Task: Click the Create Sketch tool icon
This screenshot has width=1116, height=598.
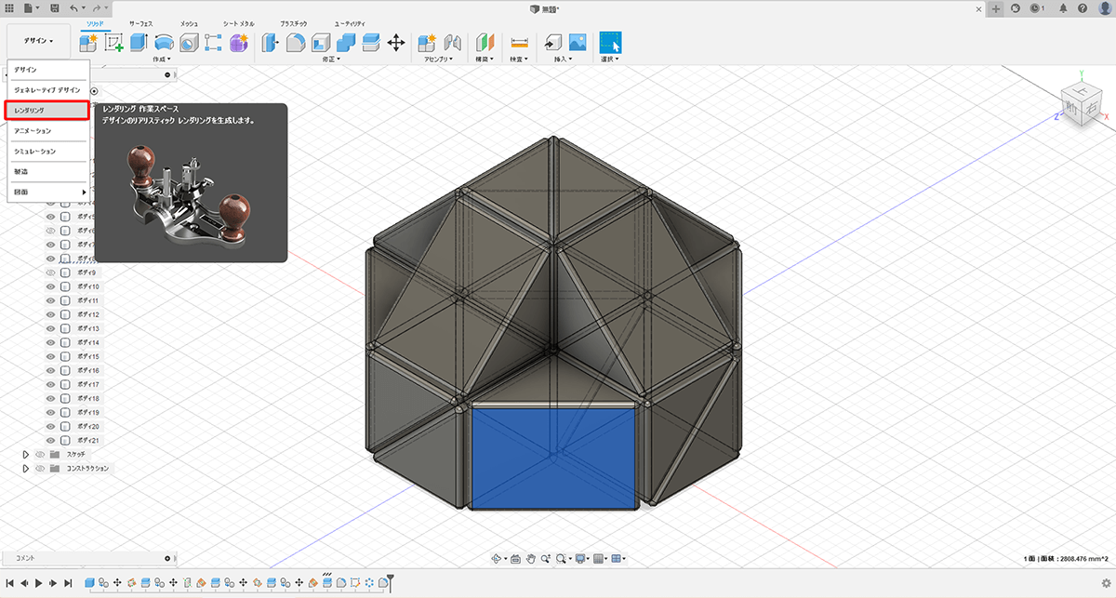Action: coord(114,42)
